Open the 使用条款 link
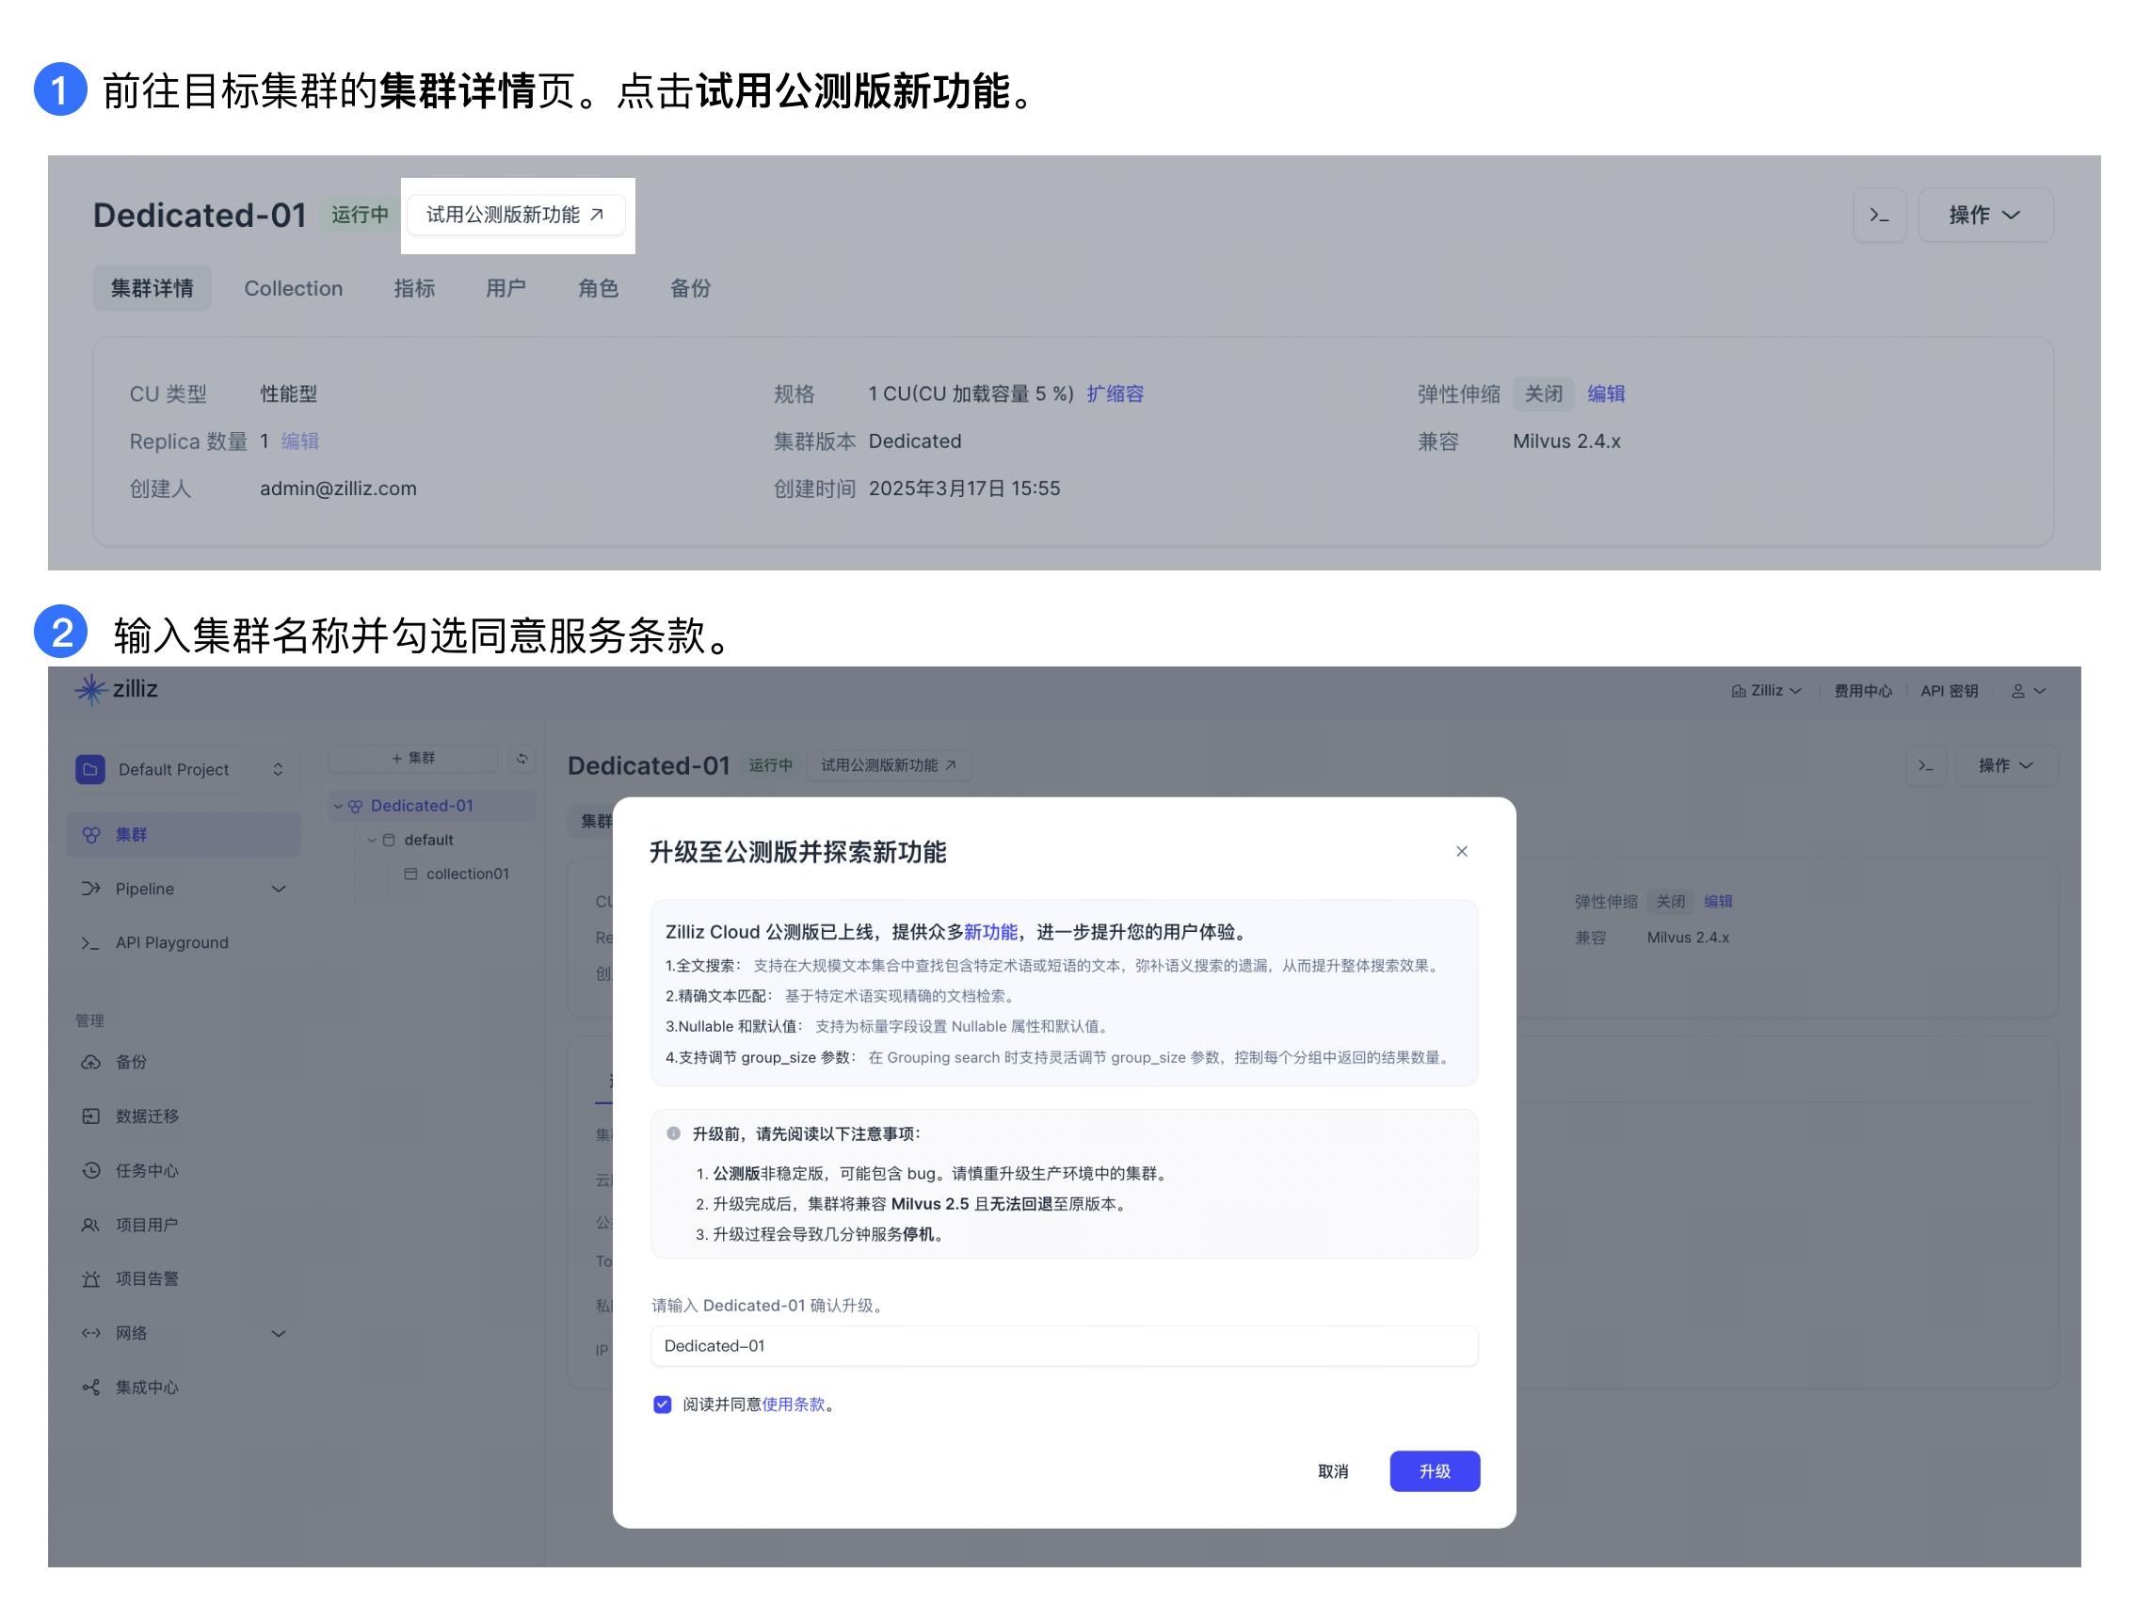 pos(795,1404)
